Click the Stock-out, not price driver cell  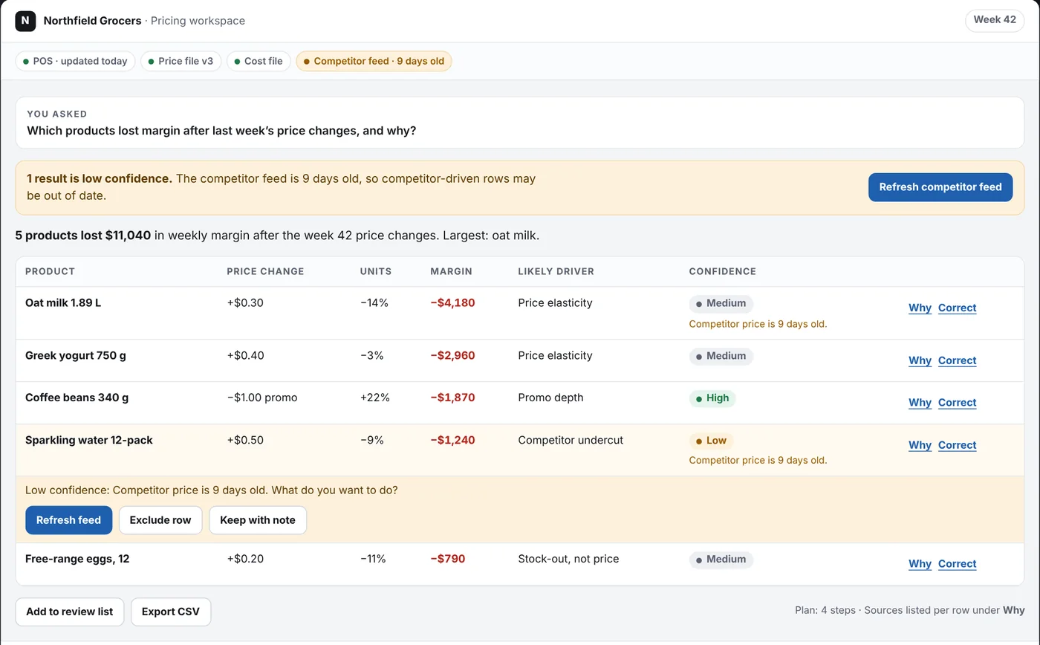point(568,559)
